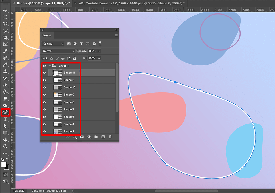Create a new layer with the plus icon
The width and height of the screenshot is (275, 193).
(x=103, y=137)
